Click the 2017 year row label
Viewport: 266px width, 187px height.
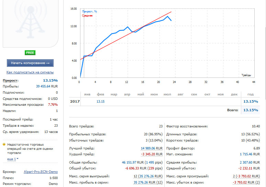click(75, 102)
